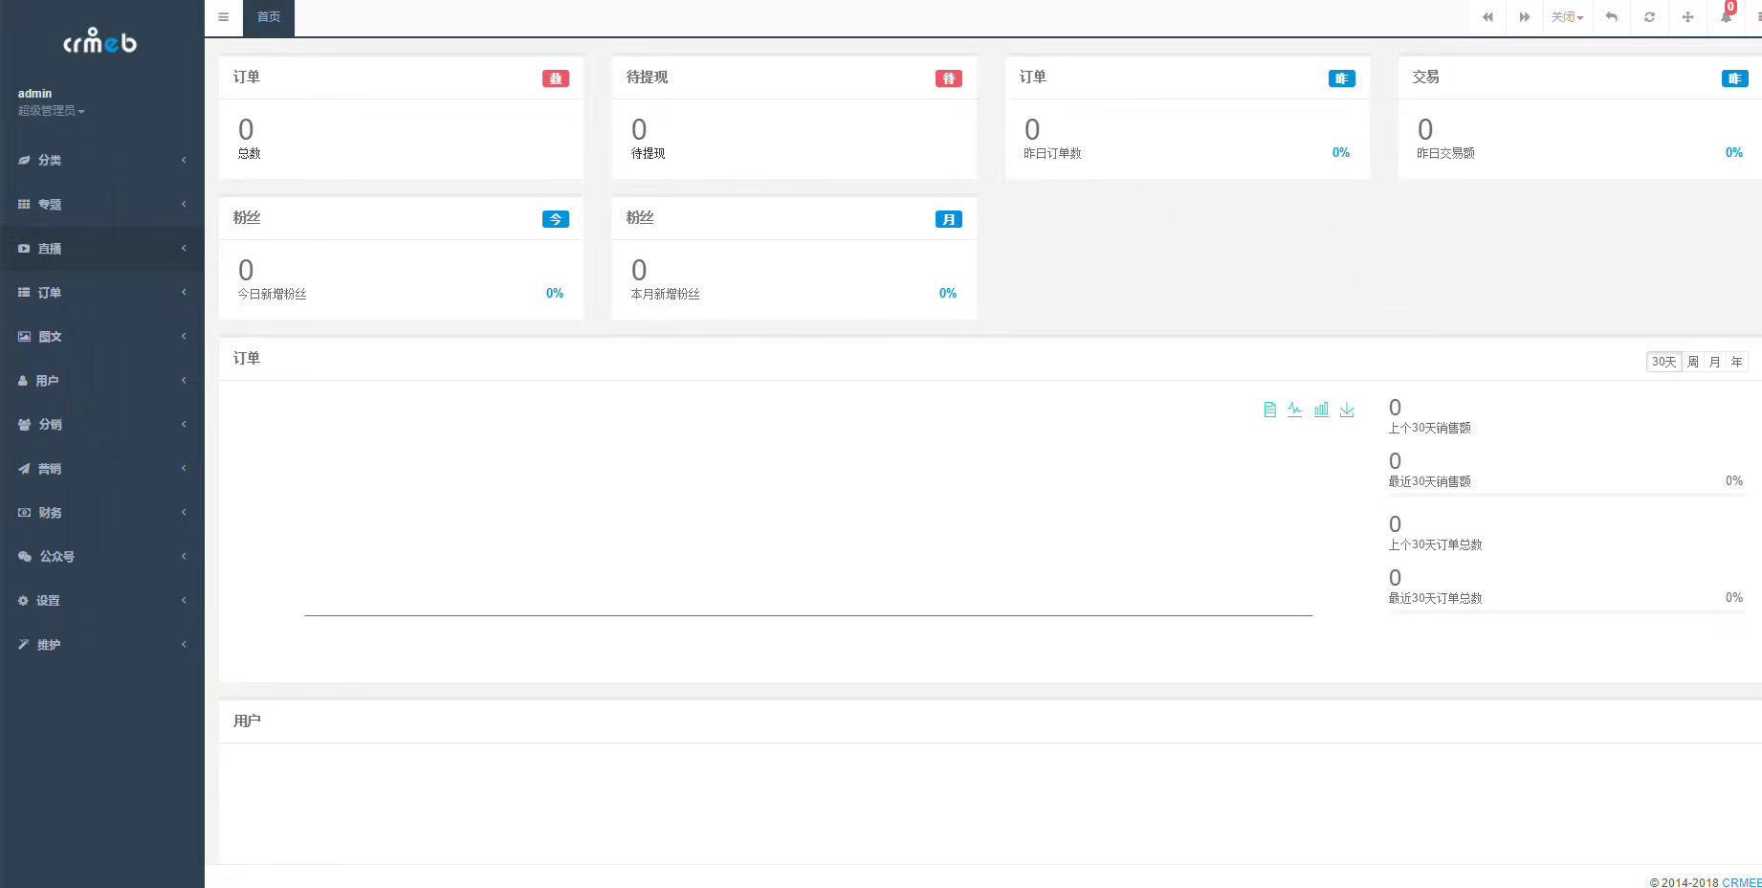Viewport: 1762px width, 888px height.
Task: Click the refresh icon in top bar
Action: [x=1649, y=17]
